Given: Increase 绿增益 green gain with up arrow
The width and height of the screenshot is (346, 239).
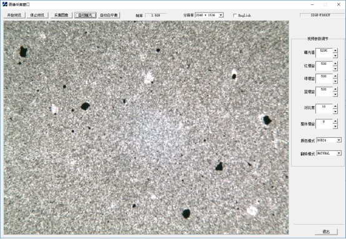Looking at the screenshot, I should point(335,76).
